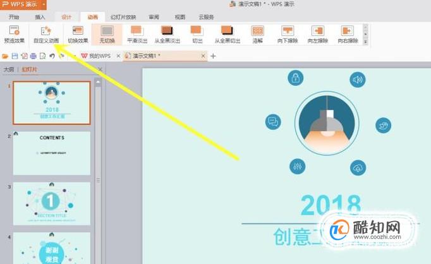The width and height of the screenshot is (431, 264).
Task: Apply the Wipe Right (向右擦除) transition
Action: [x=348, y=35]
